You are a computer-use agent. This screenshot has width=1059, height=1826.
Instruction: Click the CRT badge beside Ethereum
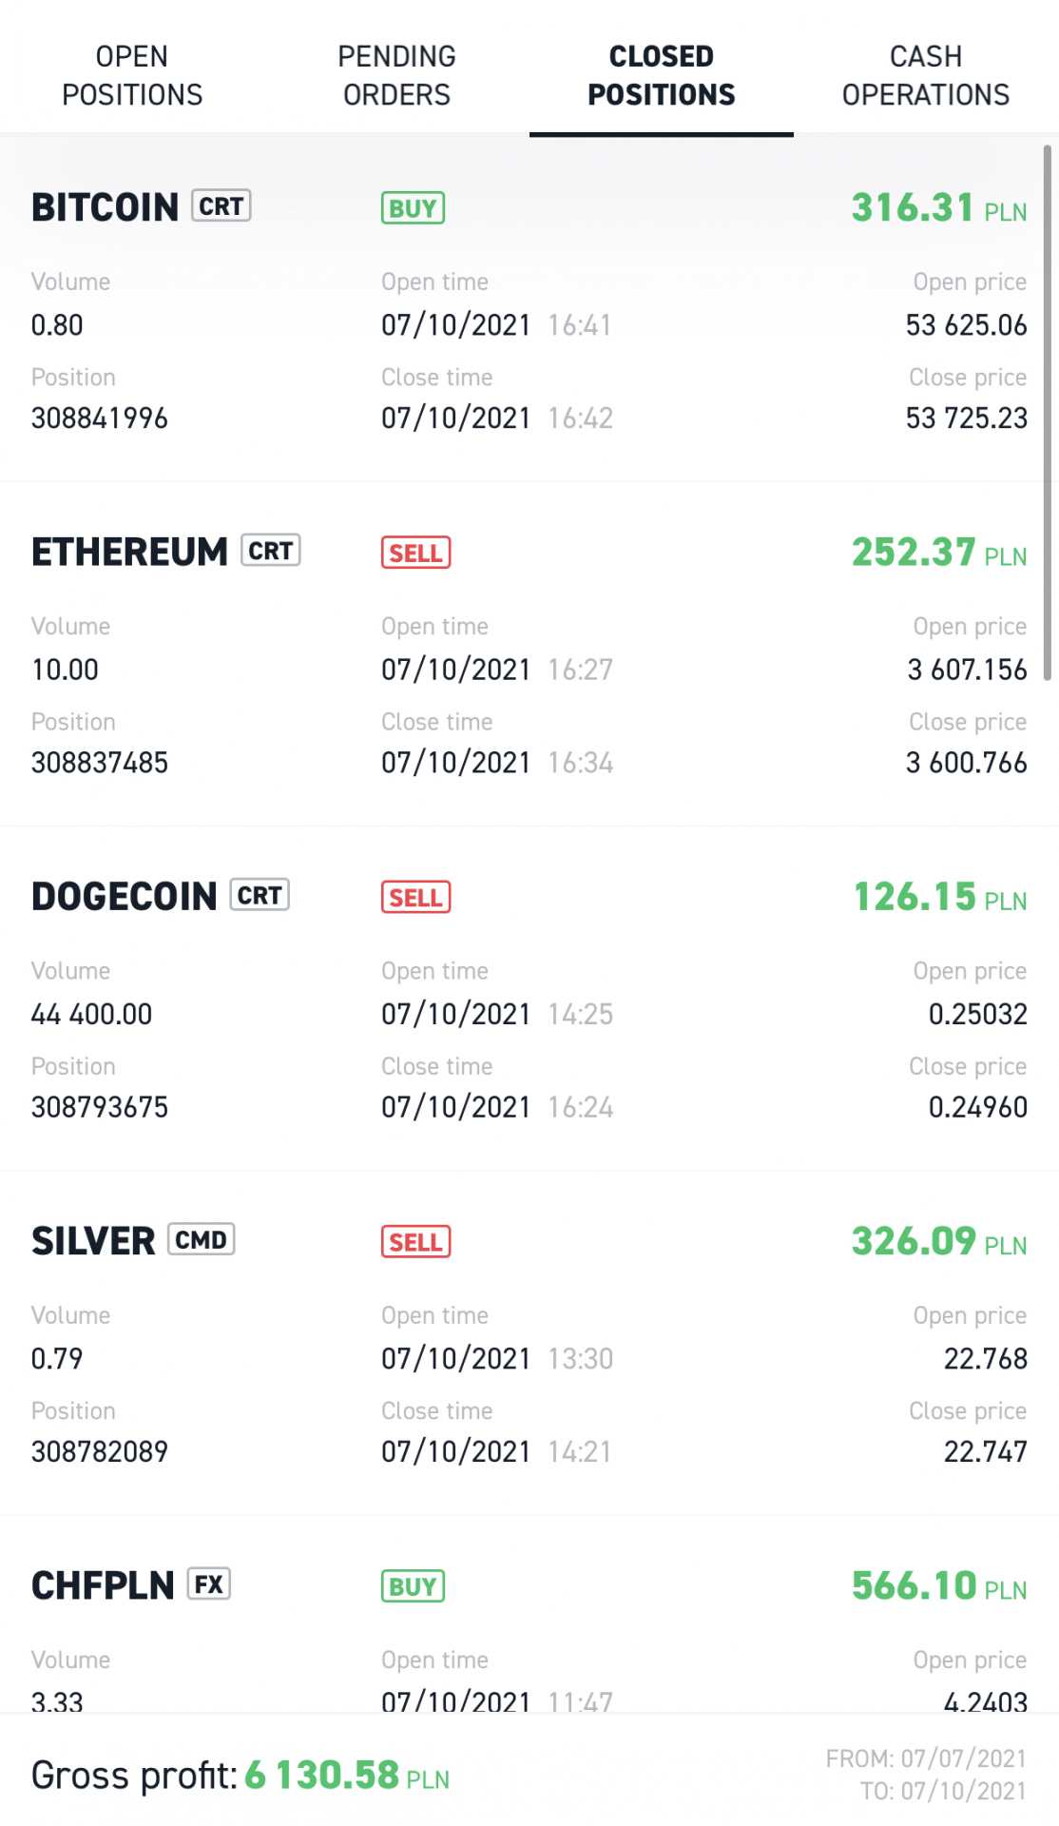point(271,551)
